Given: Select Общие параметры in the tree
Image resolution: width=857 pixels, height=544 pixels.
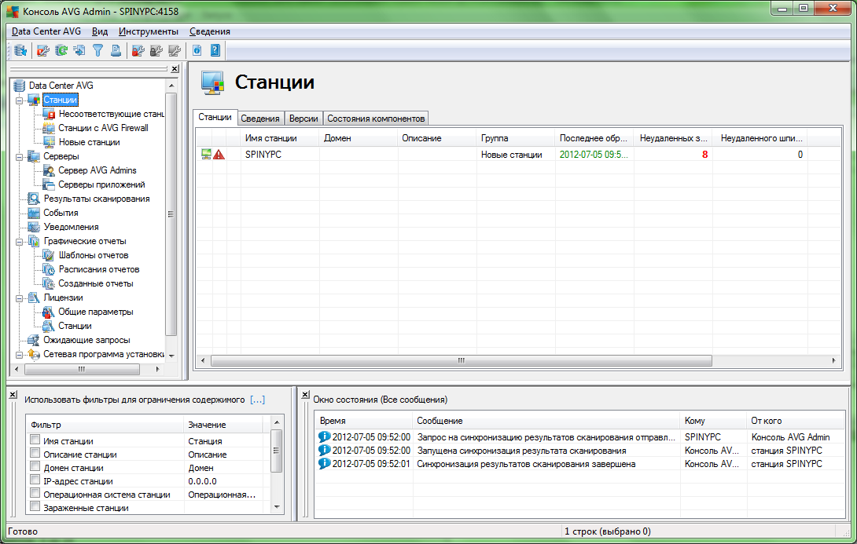Looking at the screenshot, I should [x=96, y=312].
